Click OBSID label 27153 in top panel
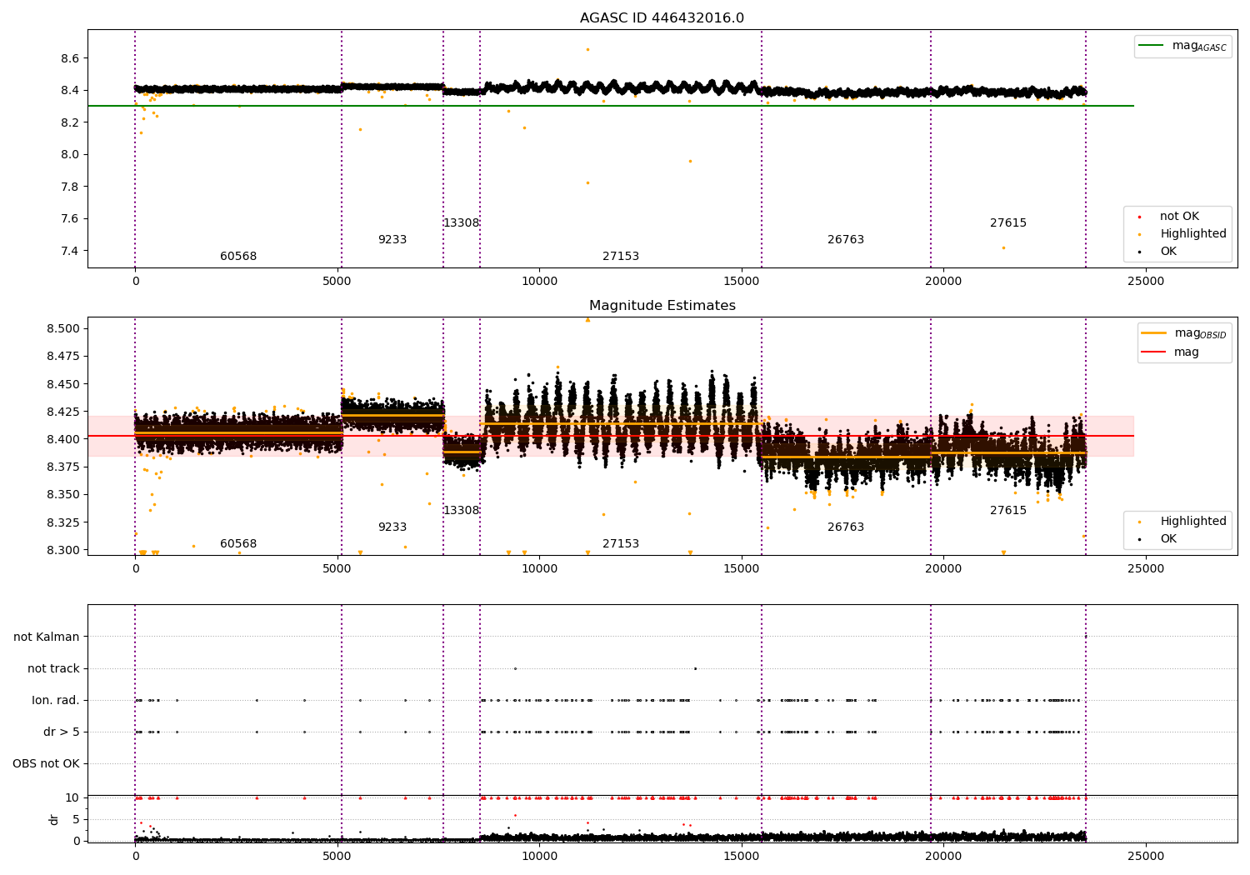Viewport: 1250px width, 875px height. tap(621, 257)
